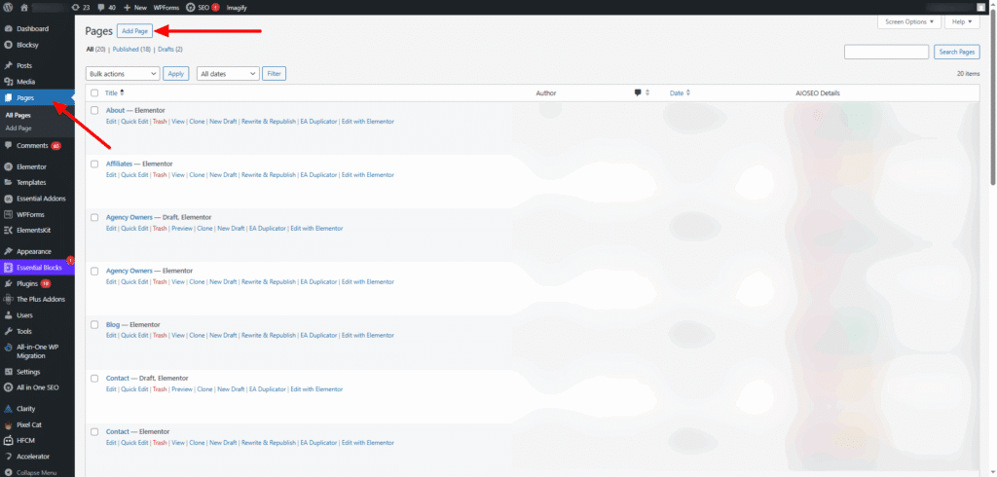Click Quick Edit under Blog page
997x477 pixels.
(134, 335)
